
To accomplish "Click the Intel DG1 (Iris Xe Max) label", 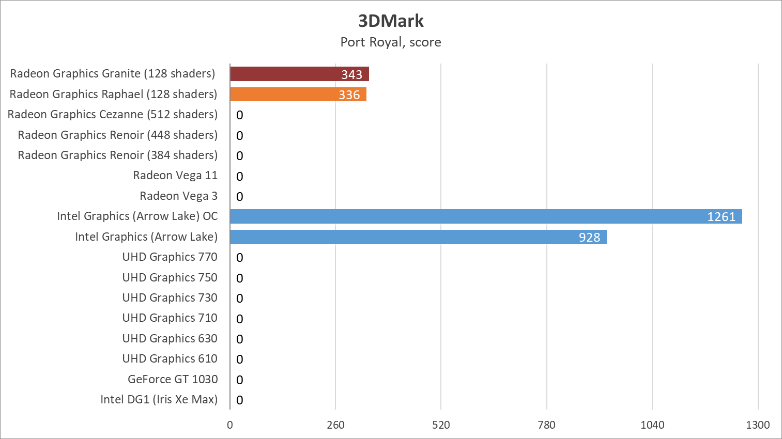I will pyautogui.click(x=159, y=400).
